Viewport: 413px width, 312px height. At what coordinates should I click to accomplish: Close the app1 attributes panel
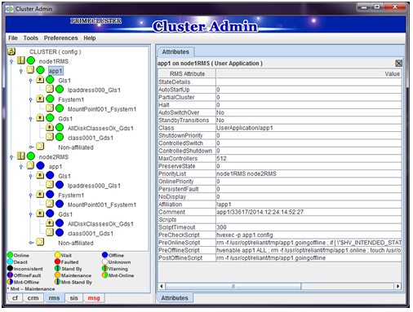[398, 64]
